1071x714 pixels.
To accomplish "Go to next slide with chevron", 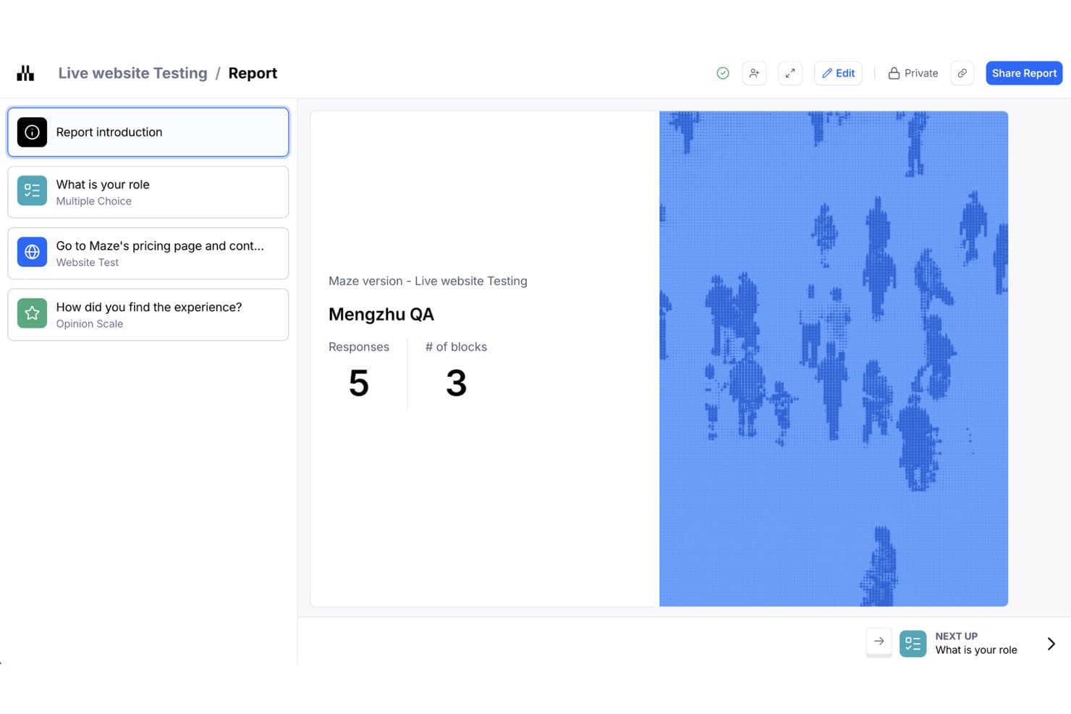I will (1051, 643).
